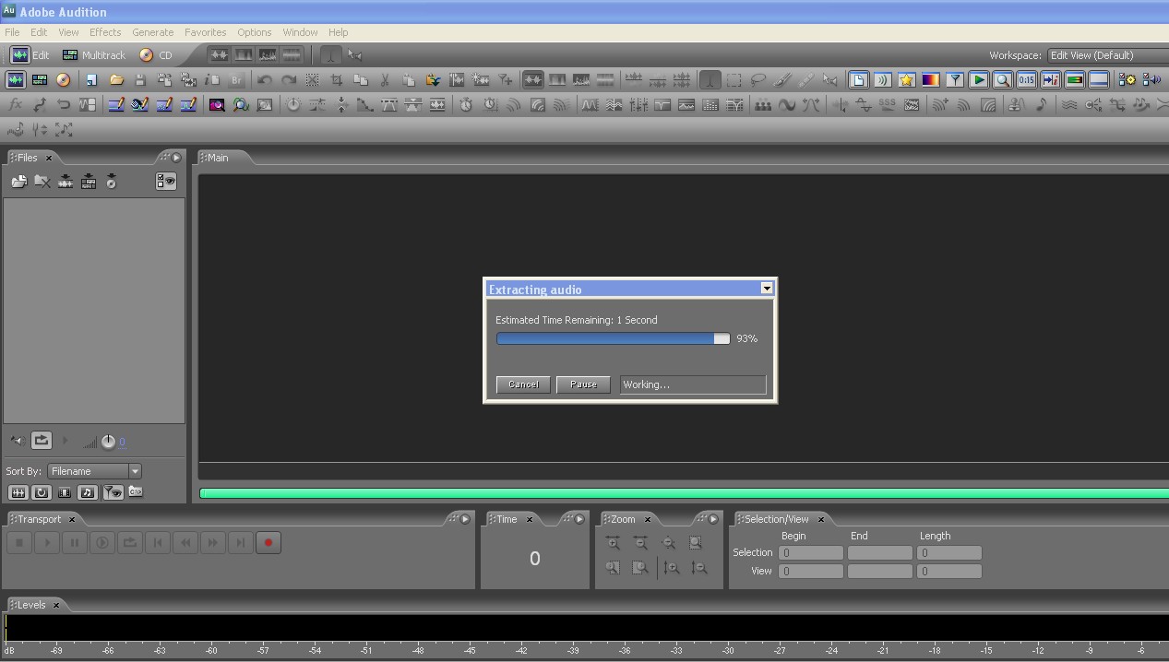Click the Play button in Transport
The height and width of the screenshot is (662, 1169).
[x=47, y=543]
